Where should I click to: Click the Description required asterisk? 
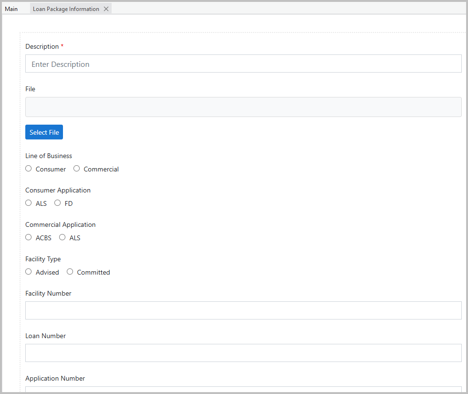point(62,46)
